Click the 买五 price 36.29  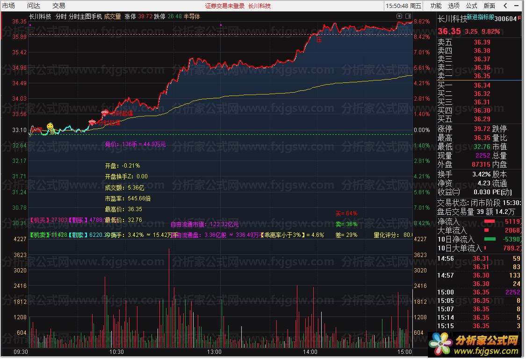(x=482, y=119)
